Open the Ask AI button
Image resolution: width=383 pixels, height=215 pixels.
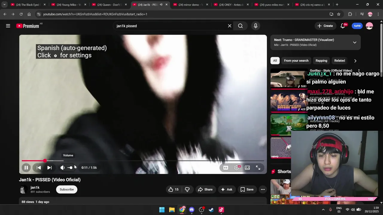pos(227,190)
